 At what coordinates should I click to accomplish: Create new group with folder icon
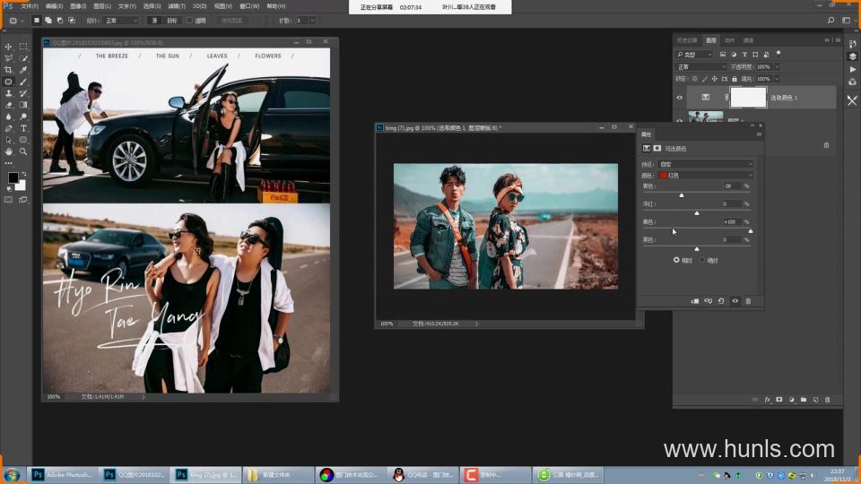point(804,400)
